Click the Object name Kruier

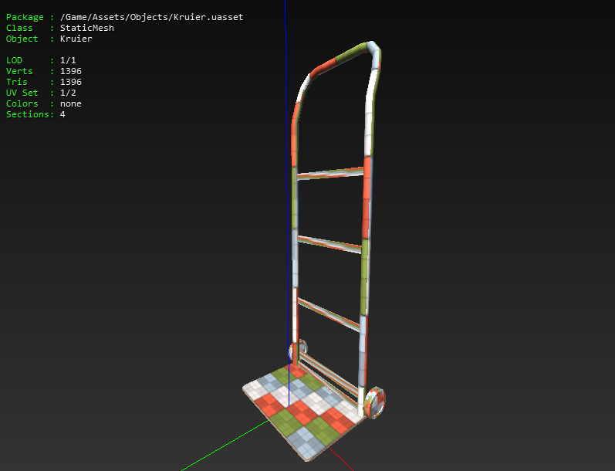[x=76, y=39]
